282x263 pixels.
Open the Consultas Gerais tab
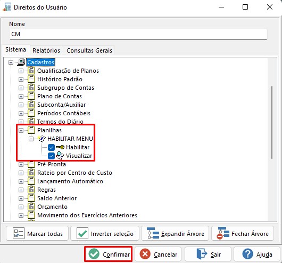tap(89, 50)
